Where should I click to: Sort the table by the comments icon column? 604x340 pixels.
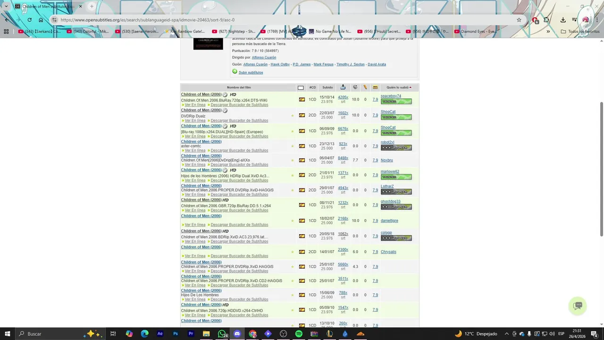[x=365, y=87]
